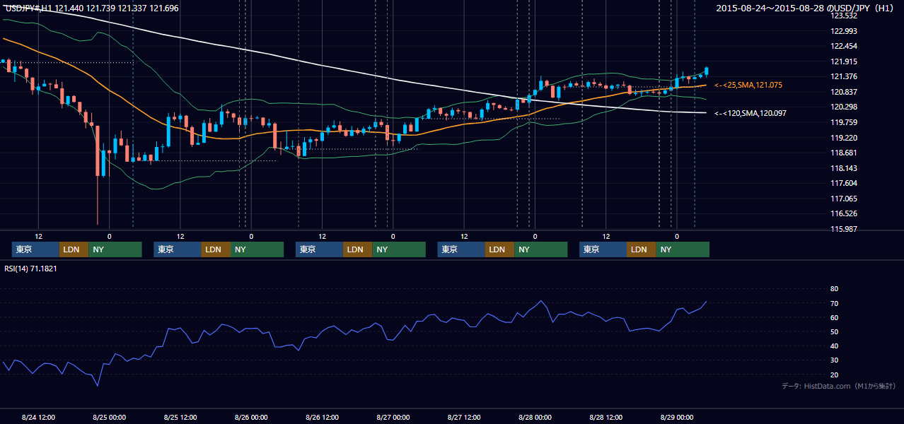Select the 25 SMA 121.075 label
Image resolution: width=904 pixels, height=424 pixels.
point(748,85)
